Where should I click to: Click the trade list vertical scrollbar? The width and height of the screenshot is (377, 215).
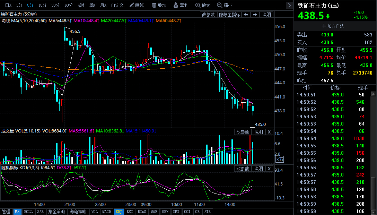pyautogui.click(x=373, y=153)
